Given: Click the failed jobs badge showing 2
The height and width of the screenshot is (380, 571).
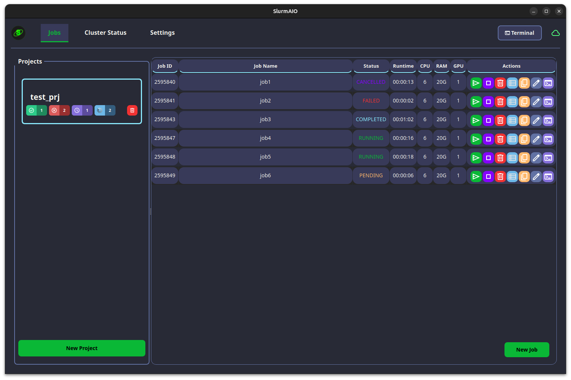Looking at the screenshot, I should (x=59, y=110).
